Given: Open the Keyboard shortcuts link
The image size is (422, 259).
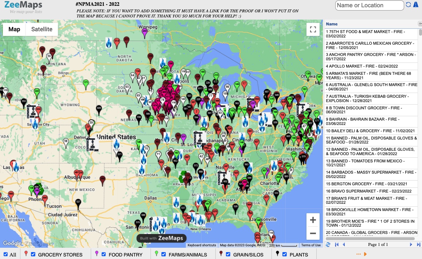Looking at the screenshot, I should (202, 245).
